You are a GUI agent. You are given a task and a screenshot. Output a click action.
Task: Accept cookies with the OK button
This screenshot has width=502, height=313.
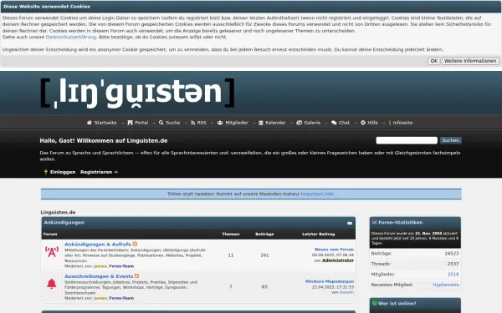click(433, 61)
